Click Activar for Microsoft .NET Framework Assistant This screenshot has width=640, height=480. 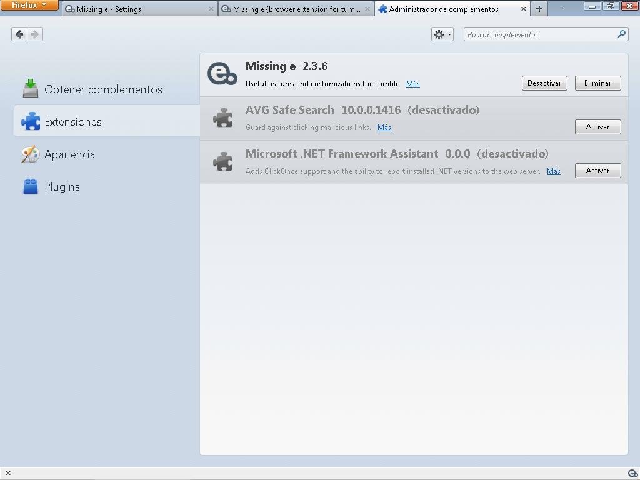598,170
